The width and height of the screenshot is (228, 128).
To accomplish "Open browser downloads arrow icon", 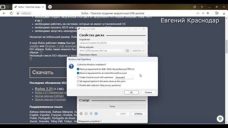I will pos(224,13).
